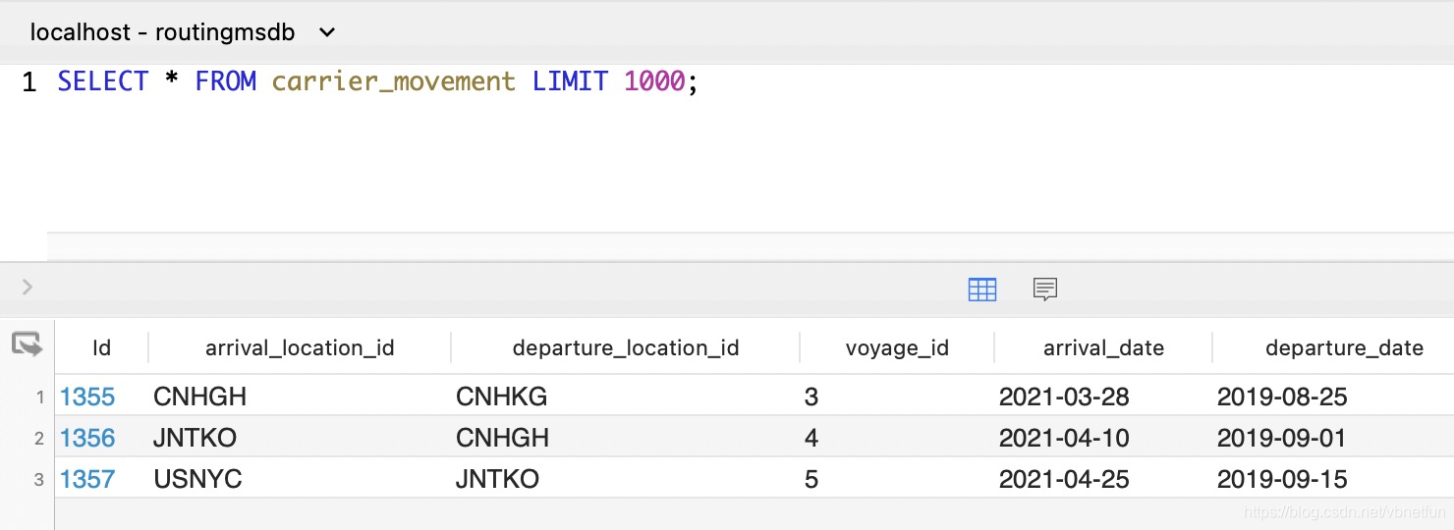Screen dimensions: 1454x530
Task: Sort by the Id column header
Action: pyautogui.click(x=102, y=347)
